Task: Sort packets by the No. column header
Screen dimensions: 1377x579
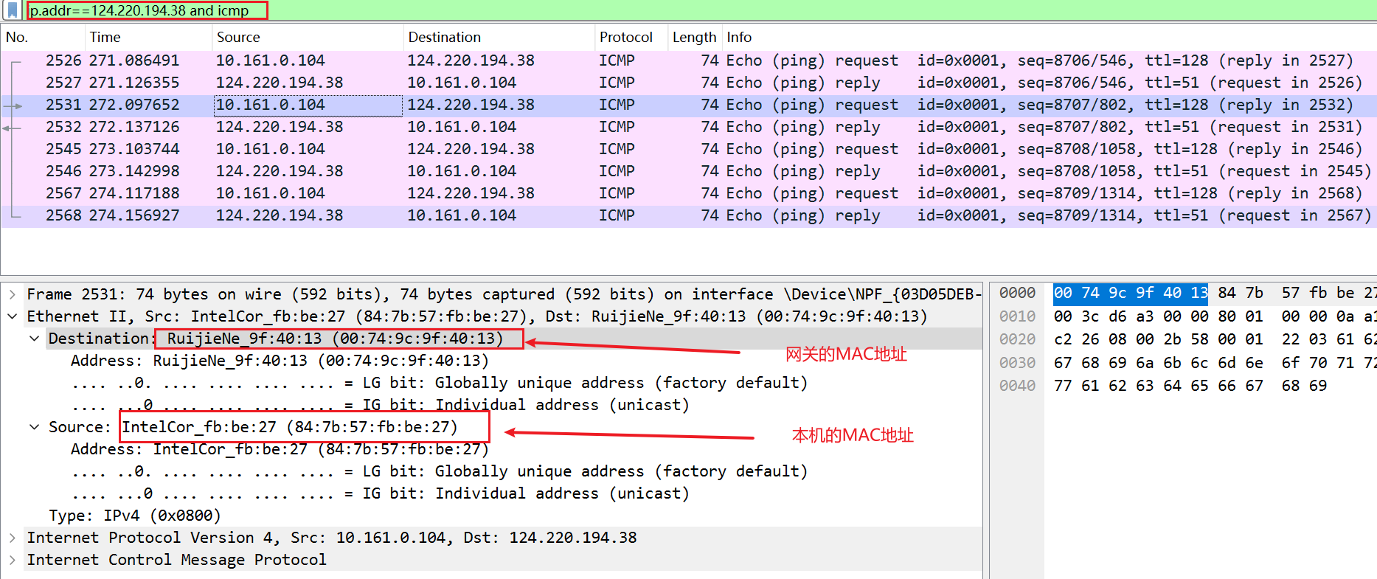Action: click(43, 37)
